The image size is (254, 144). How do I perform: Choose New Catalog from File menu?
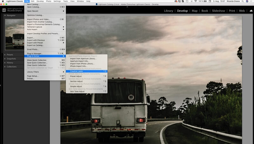pos(45,4)
